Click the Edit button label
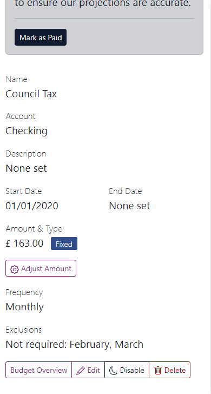211x394 pixels. coord(94,370)
